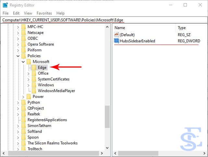Select the QtProject folder icon
208x157 pixels.
tap(23, 108)
